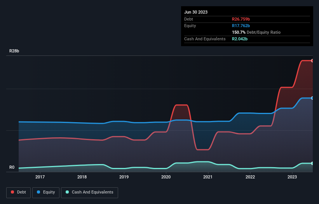
Task: Click the 2018 x-axis label
Action: [82, 177]
